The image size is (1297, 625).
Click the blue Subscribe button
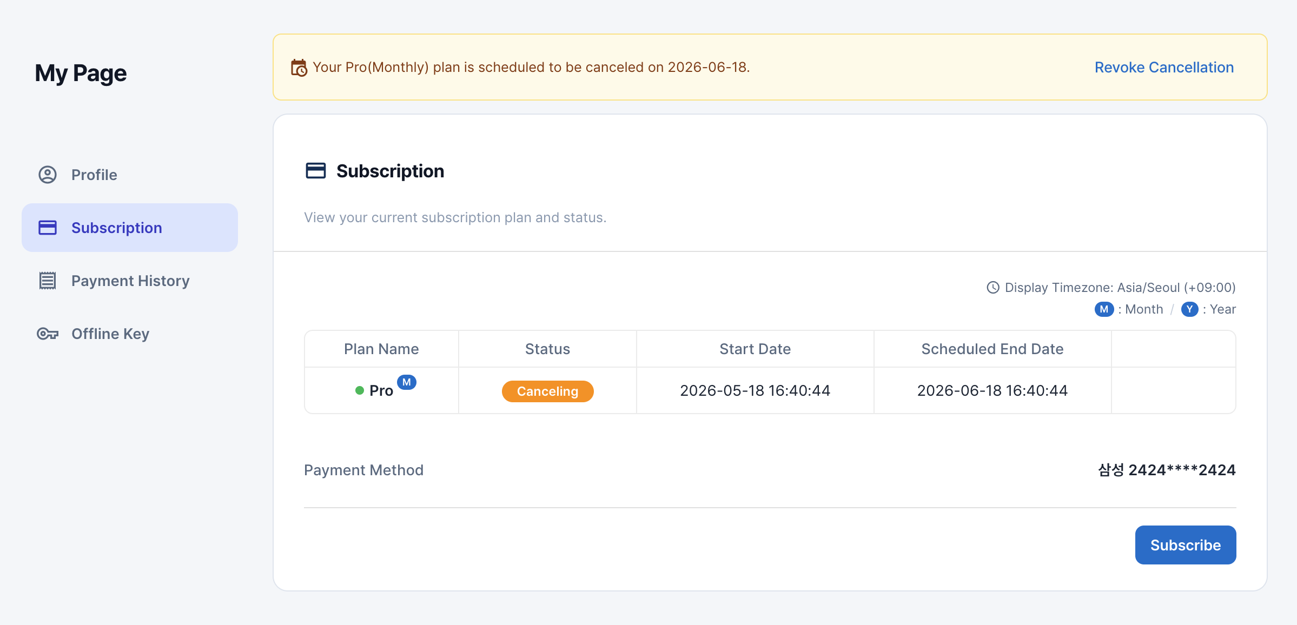tap(1186, 545)
